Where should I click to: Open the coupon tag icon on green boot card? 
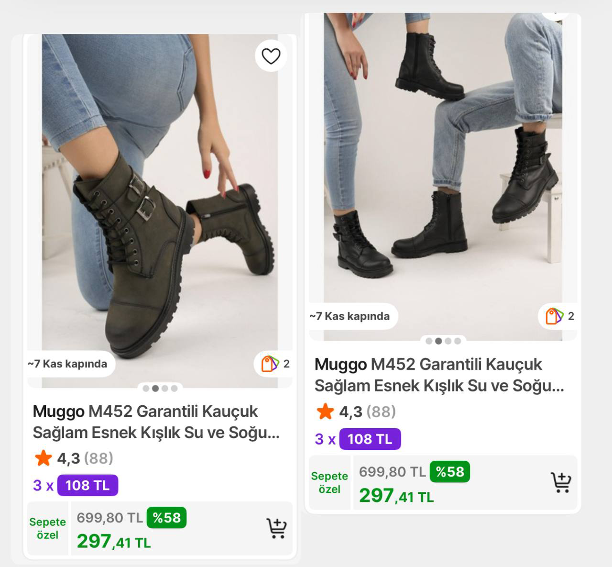click(x=270, y=364)
